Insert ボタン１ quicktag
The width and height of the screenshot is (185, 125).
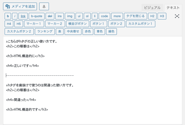pyautogui.click(x=99, y=24)
